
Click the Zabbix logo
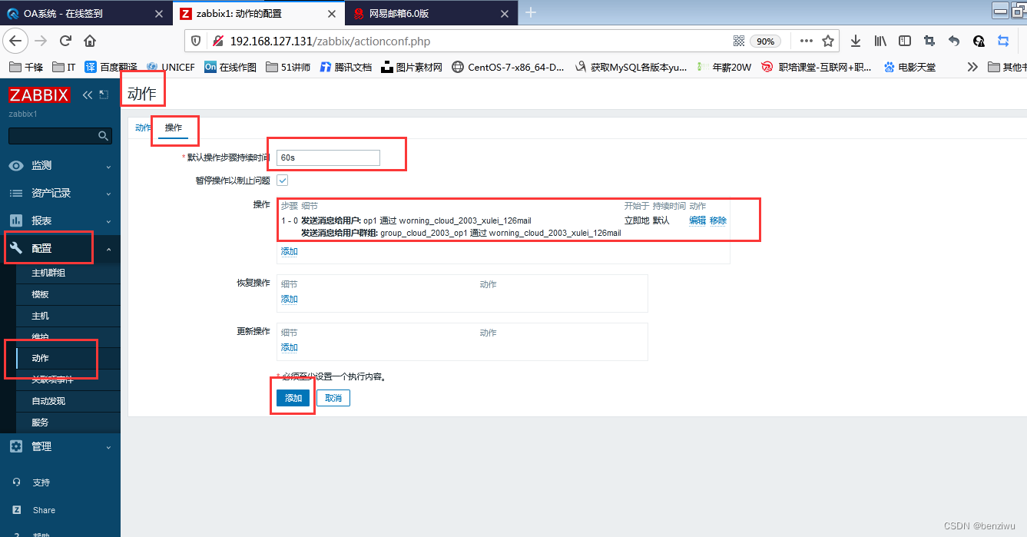tap(39, 95)
